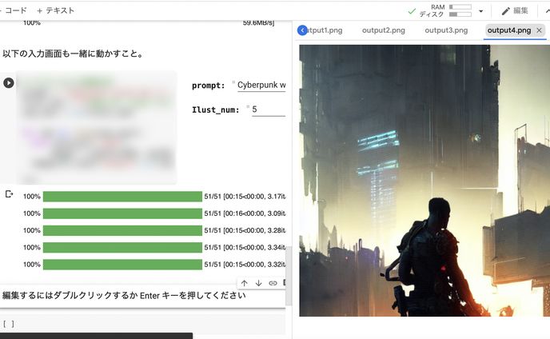Viewport: 550px width, 339px height.
Task: Click fifth progress bar at 3.32it
Action: [x=122, y=265]
